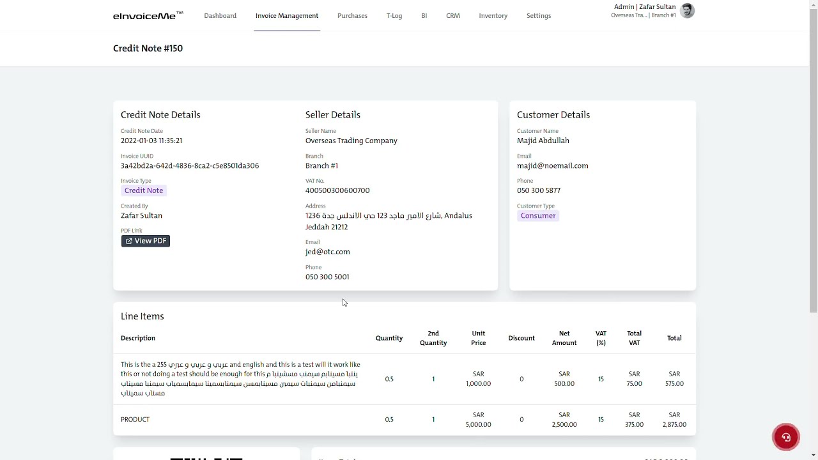Click the majid@noemail.com email address
The height and width of the screenshot is (460, 818).
tap(552, 165)
